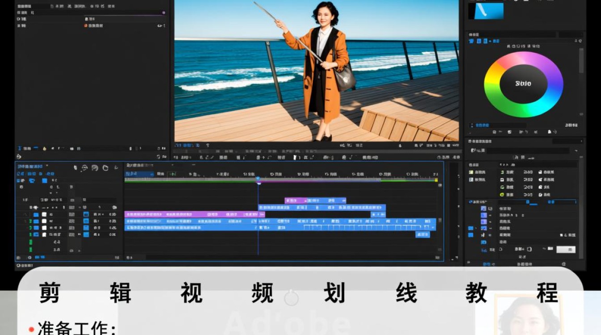Viewport: 601px width, 335px height.
Task: Select the small blue clip on the lowest track
Action: [x=423, y=234]
